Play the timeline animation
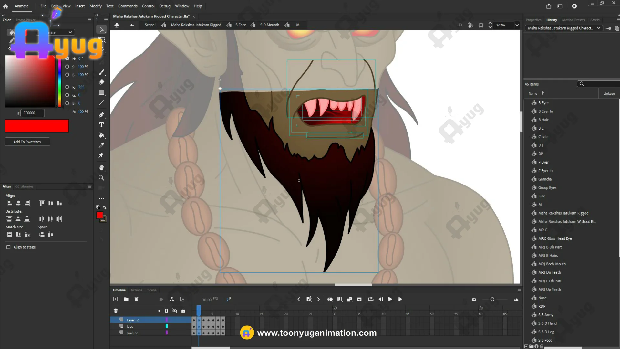Screen dimensions: 620x349 (390, 299)
